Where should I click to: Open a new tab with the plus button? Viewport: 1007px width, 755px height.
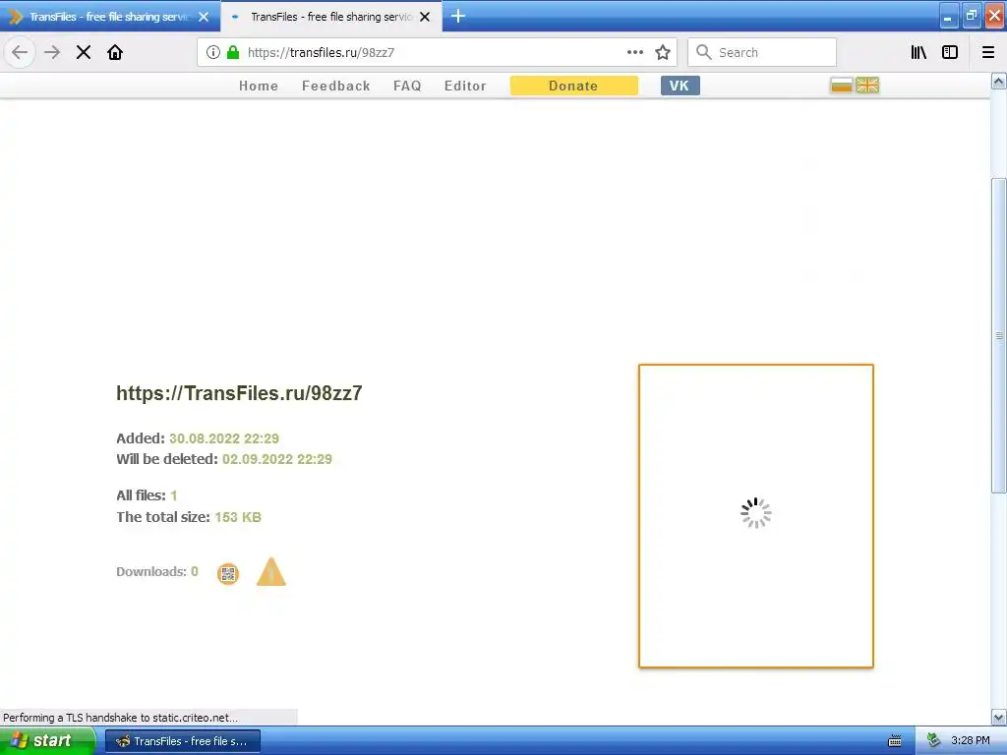[458, 16]
